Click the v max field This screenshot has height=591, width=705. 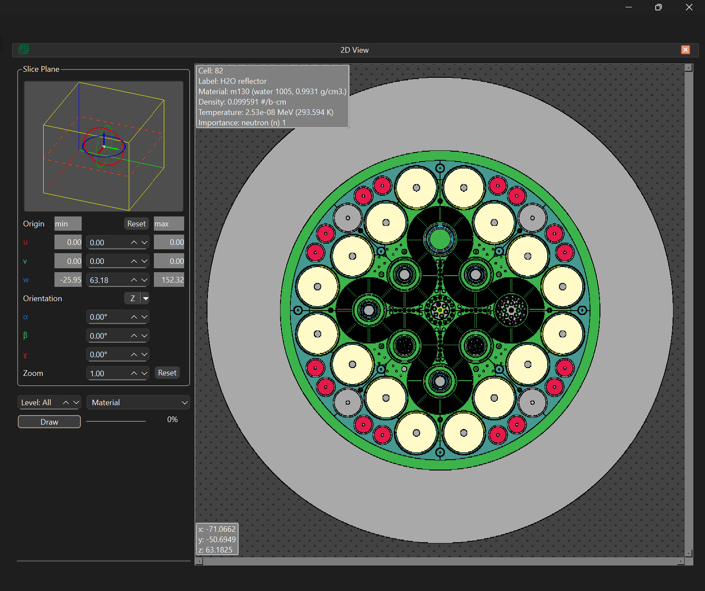click(169, 261)
